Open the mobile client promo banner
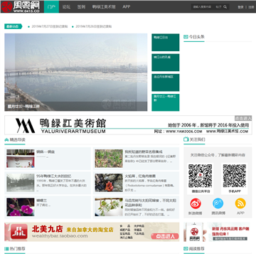This screenshot has width=256, height=256. (217, 232)
